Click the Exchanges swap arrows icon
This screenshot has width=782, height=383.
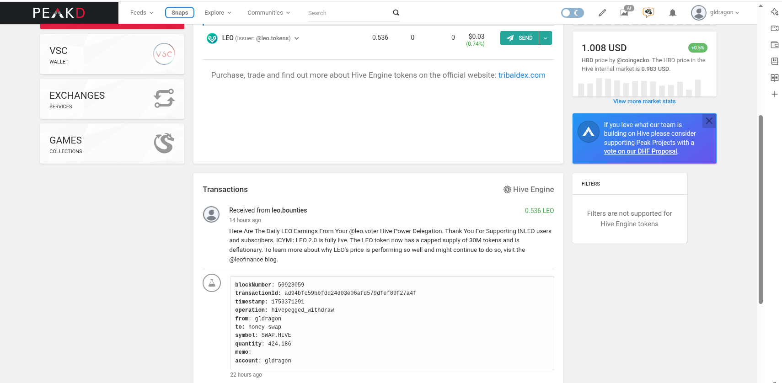164,98
